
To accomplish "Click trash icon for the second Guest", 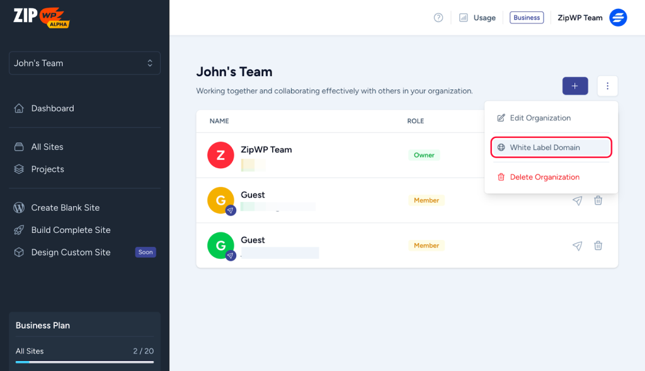I will tap(598, 246).
